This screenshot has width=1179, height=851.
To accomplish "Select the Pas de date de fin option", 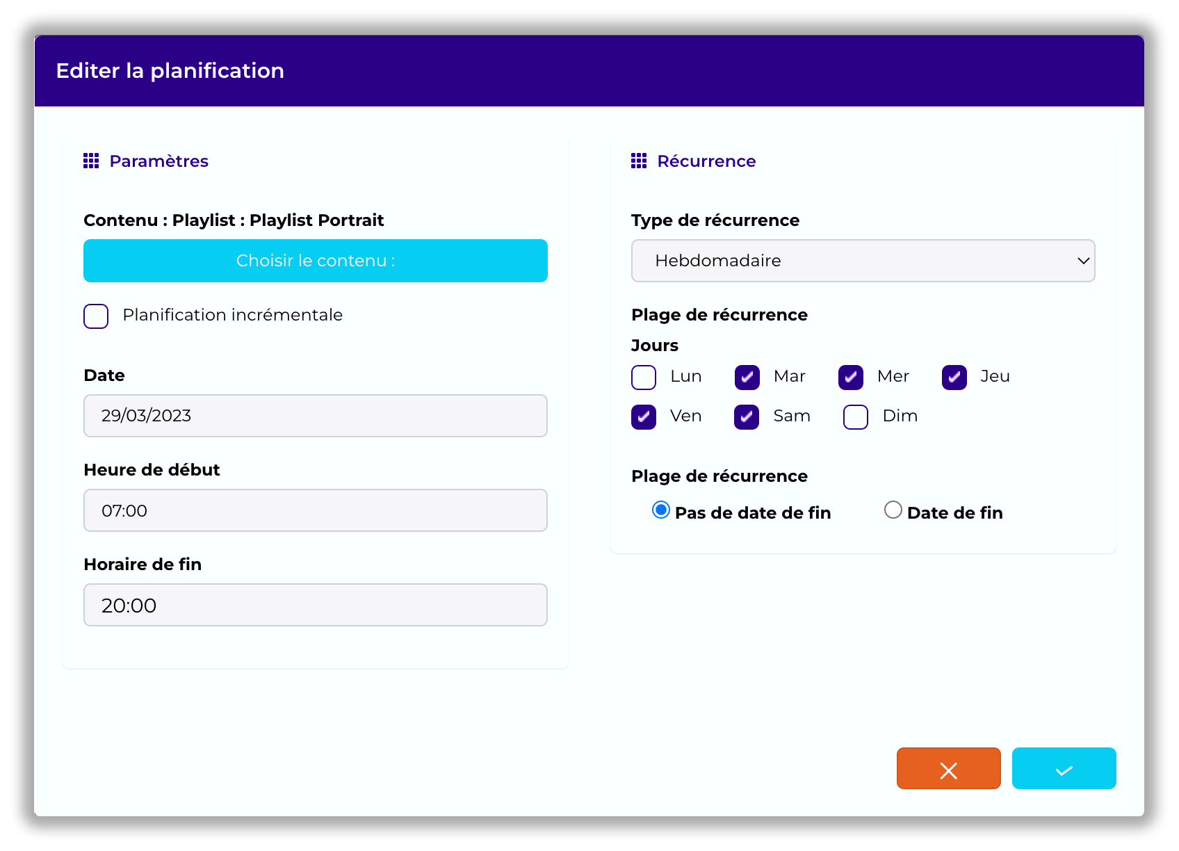I will 661,510.
